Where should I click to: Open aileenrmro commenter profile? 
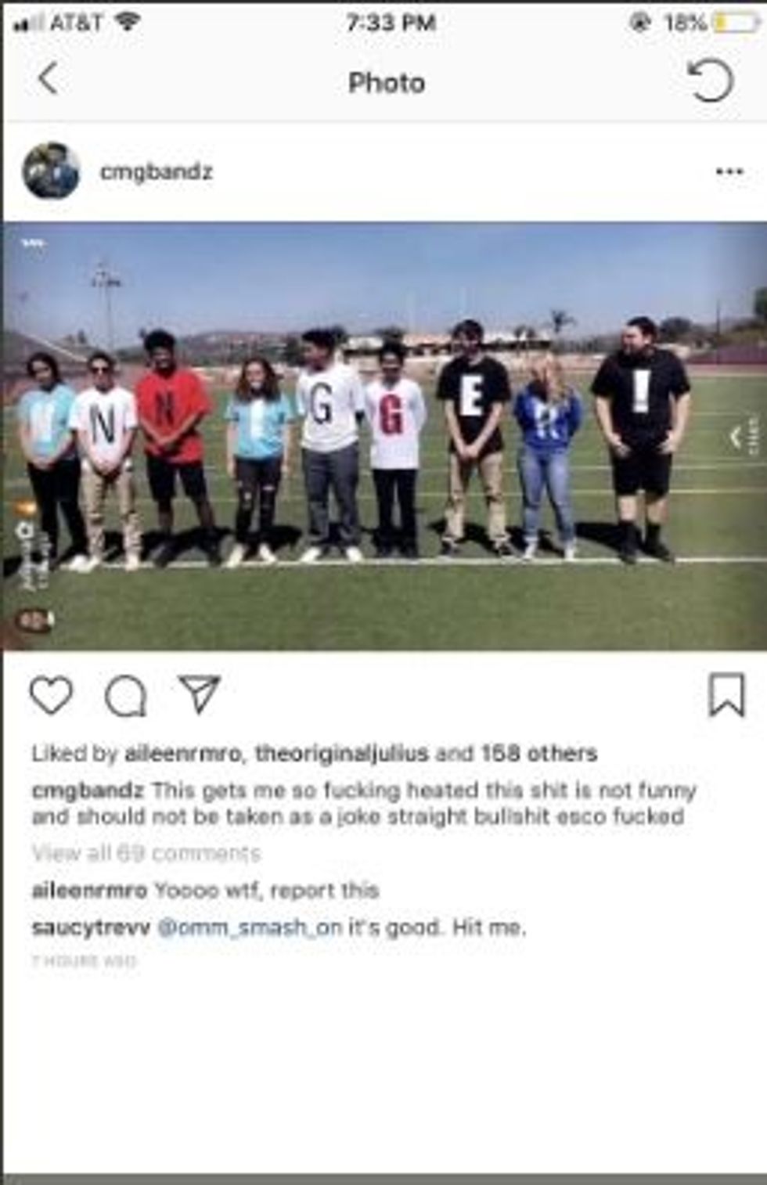[89, 891]
